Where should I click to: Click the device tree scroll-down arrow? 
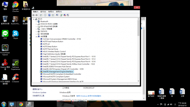[138, 81]
